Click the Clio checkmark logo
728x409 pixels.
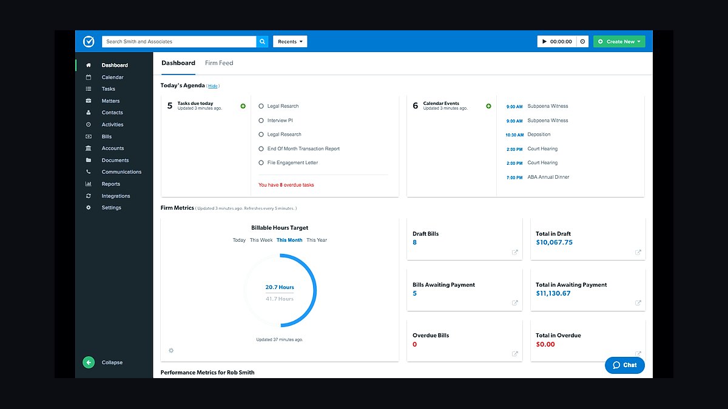[x=89, y=41]
